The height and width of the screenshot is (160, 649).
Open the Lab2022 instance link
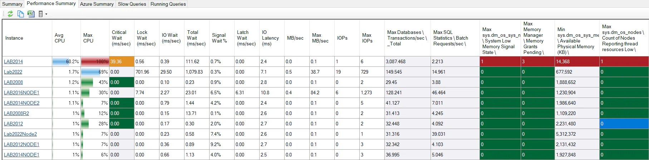pos(13,72)
